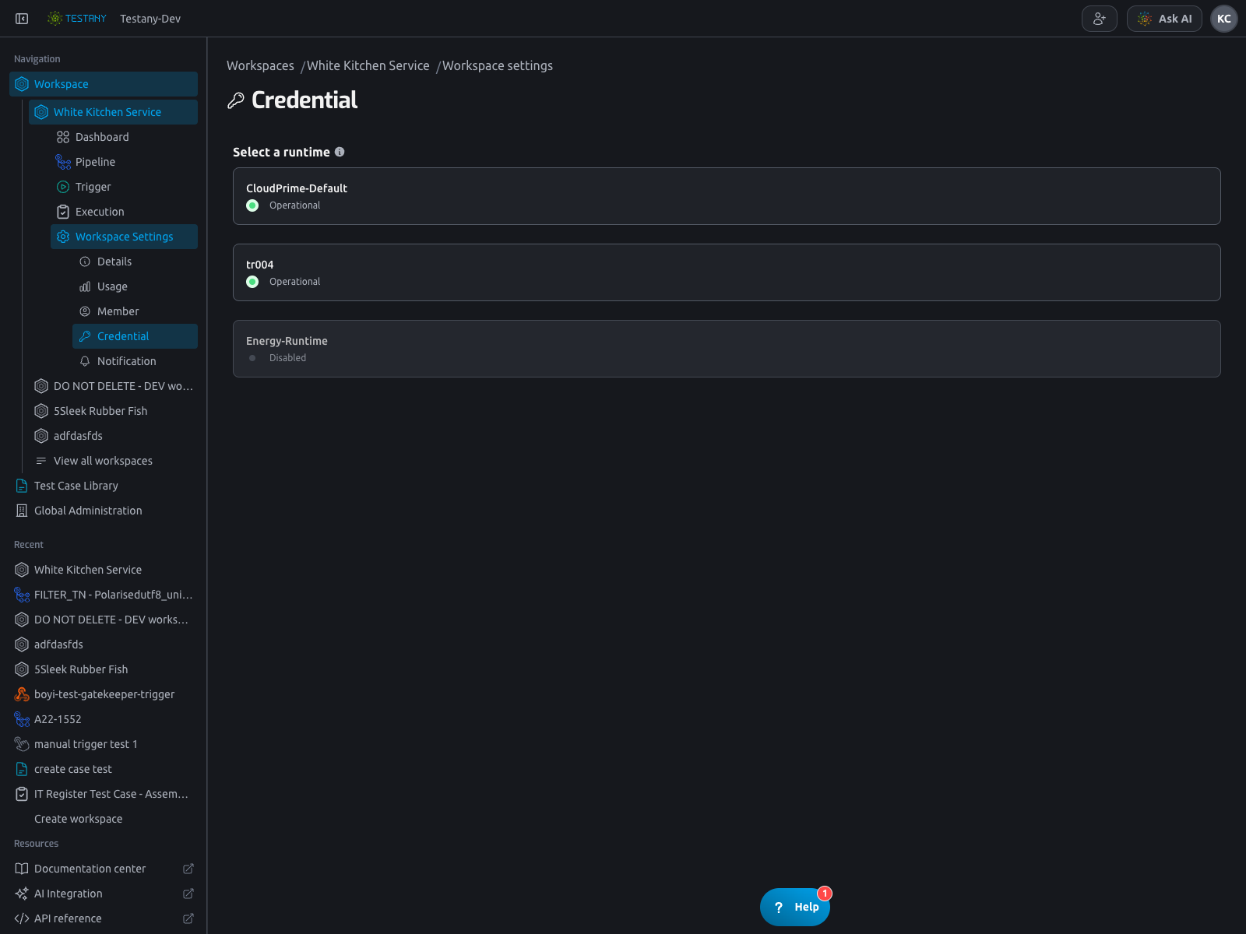Click the Usage bar chart icon
The height and width of the screenshot is (934, 1246).
pyautogui.click(x=85, y=286)
